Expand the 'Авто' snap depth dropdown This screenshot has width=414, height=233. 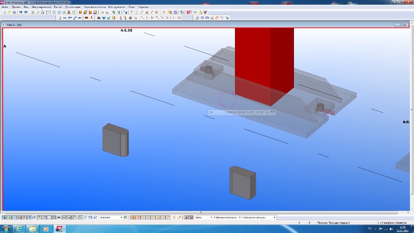coord(211,217)
